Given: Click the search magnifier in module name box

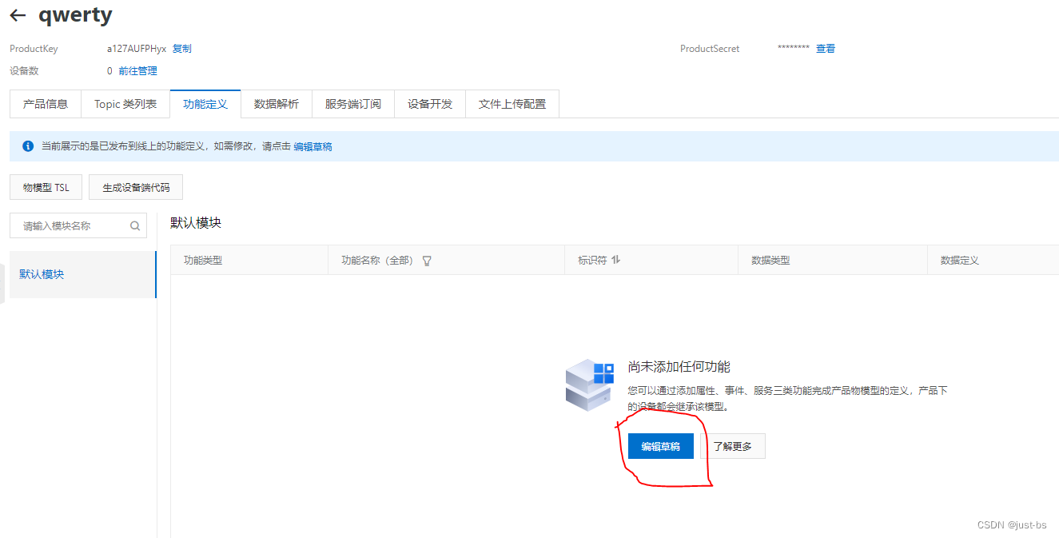Looking at the screenshot, I should pyautogui.click(x=135, y=226).
